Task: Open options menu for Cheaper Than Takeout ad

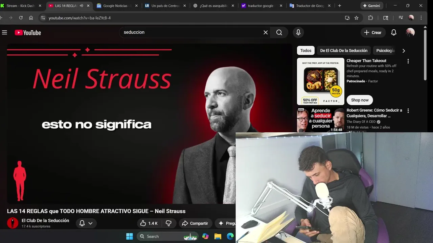Action: [x=408, y=61]
